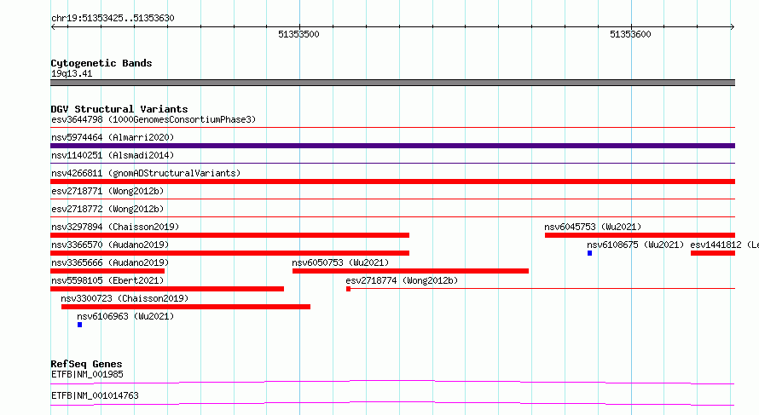Image resolution: width=759 pixels, height=415 pixels.
Task: Click the thin purple line under nsv1140251
Action: (392, 164)
